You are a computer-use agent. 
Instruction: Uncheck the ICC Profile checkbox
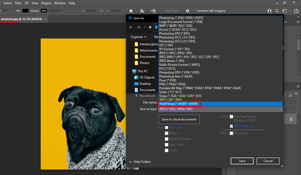[x=231, y=126]
